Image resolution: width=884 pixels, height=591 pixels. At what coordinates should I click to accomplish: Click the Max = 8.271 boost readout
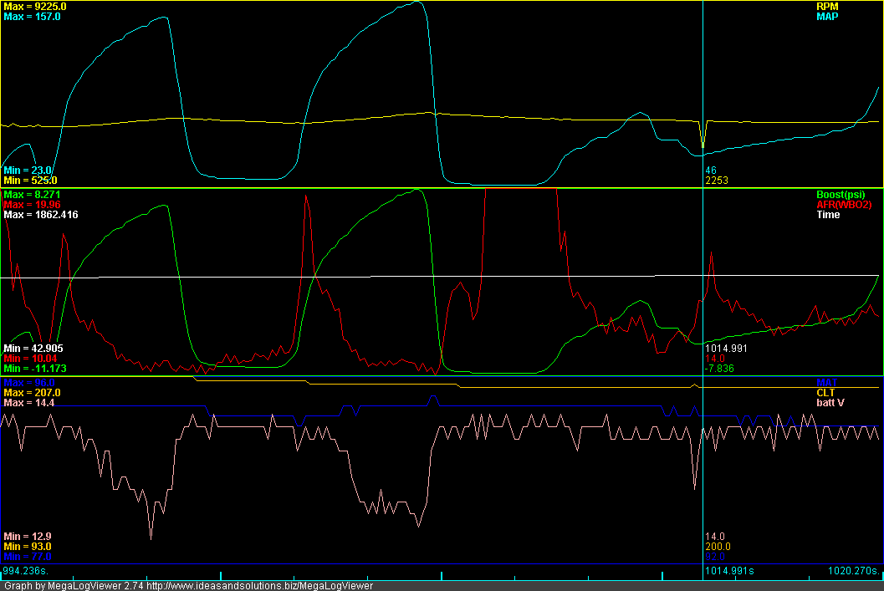[32, 195]
